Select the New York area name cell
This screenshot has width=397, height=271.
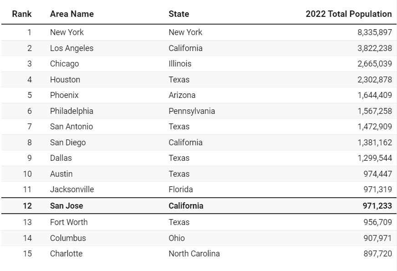click(67, 32)
